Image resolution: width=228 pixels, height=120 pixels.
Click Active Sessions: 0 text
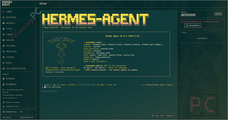[x=9, y=98]
